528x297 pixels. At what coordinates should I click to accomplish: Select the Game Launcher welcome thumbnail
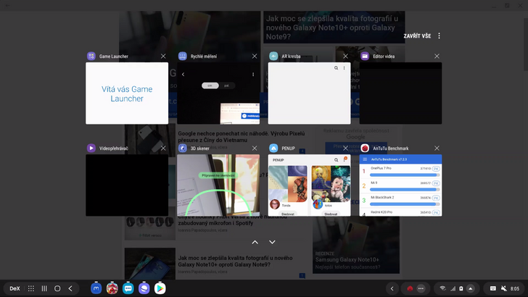point(127,93)
